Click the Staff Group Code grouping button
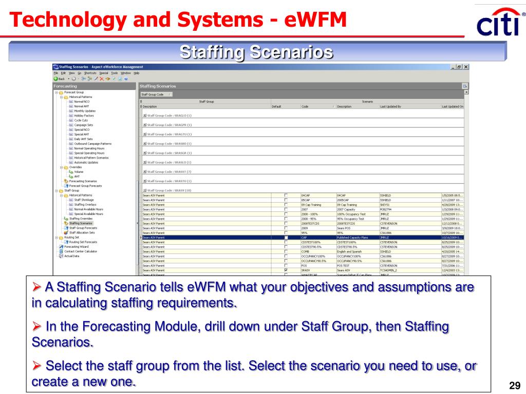 (x=156, y=94)
